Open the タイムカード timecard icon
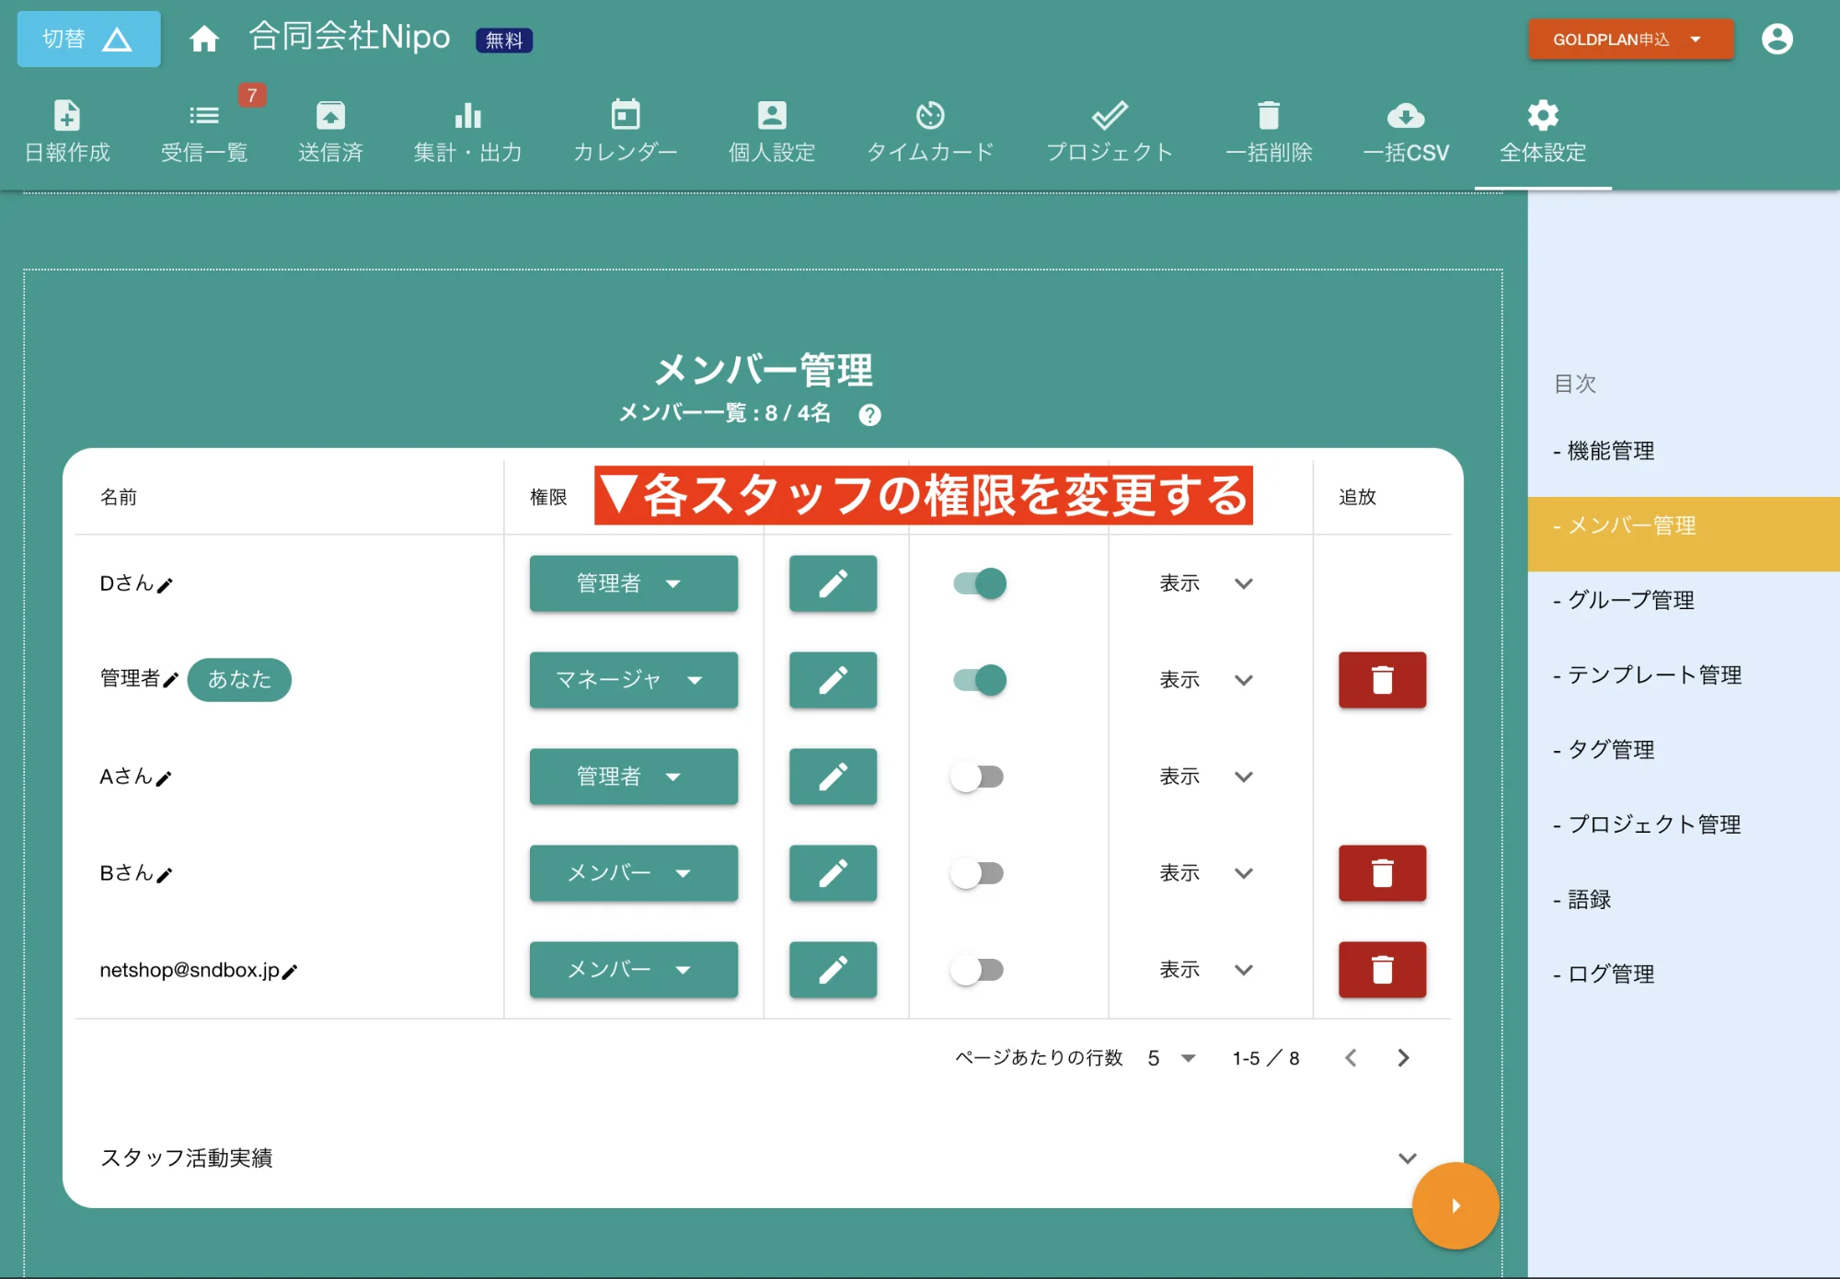 [931, 129]
